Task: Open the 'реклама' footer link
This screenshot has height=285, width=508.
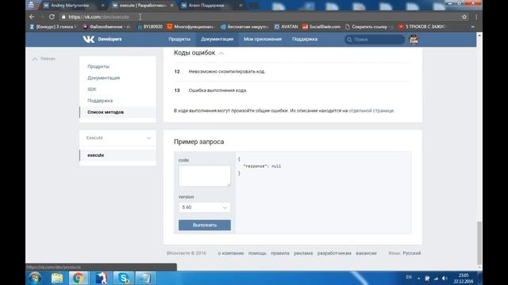Action: (x=303, y=253)
